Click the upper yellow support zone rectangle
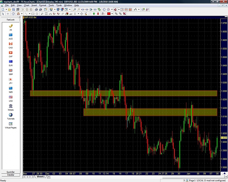228x182 pixels. point(124,93)
